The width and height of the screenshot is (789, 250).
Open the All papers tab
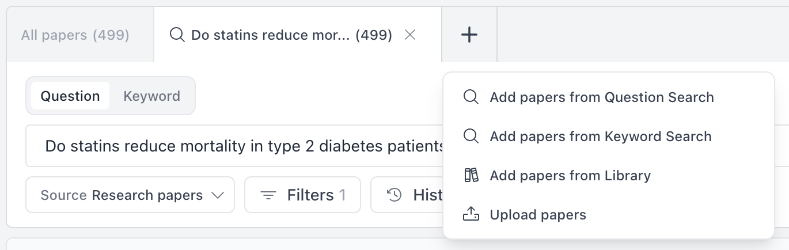click(x=75, y=35)
